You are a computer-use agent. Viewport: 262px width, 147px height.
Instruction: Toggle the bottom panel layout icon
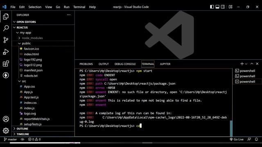(217, 7)
